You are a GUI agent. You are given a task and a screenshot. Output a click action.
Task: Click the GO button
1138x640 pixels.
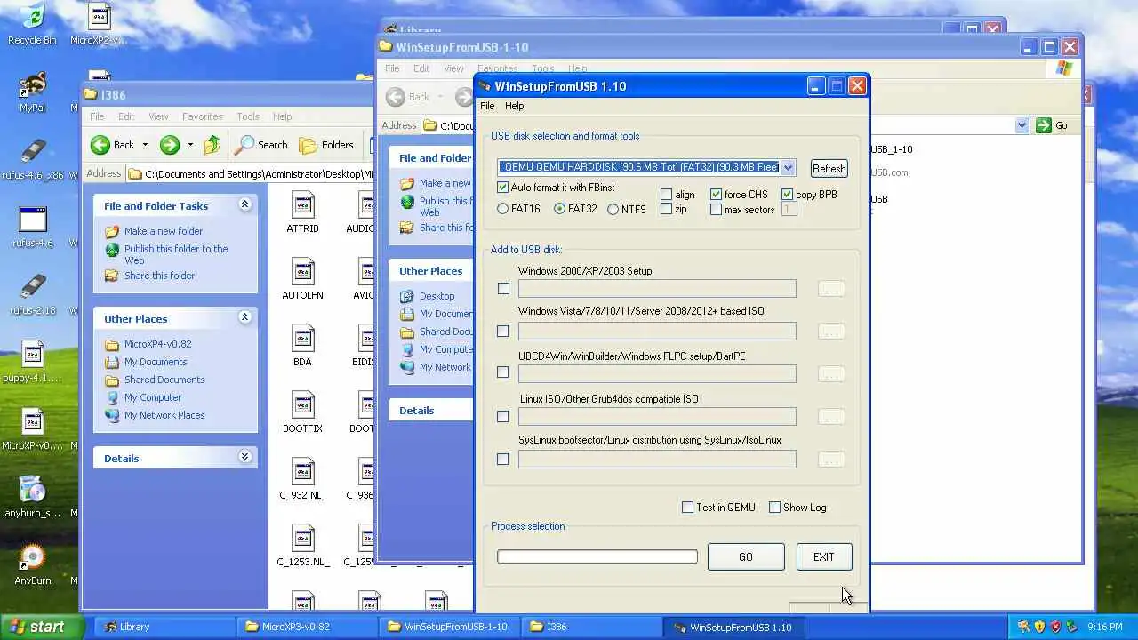click(x=746, y=556)
